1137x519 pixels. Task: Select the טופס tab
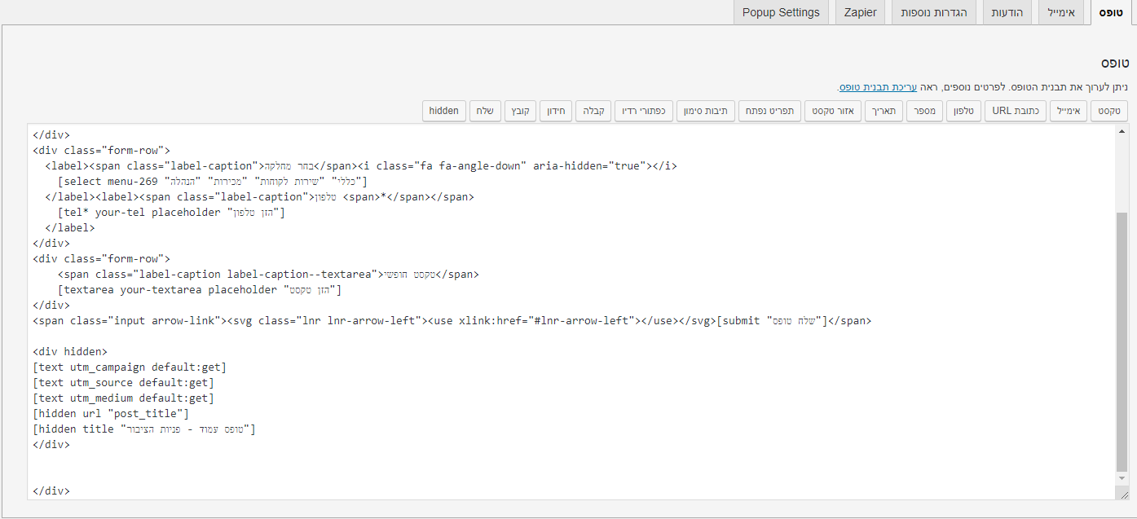[x=1112, y=13]
